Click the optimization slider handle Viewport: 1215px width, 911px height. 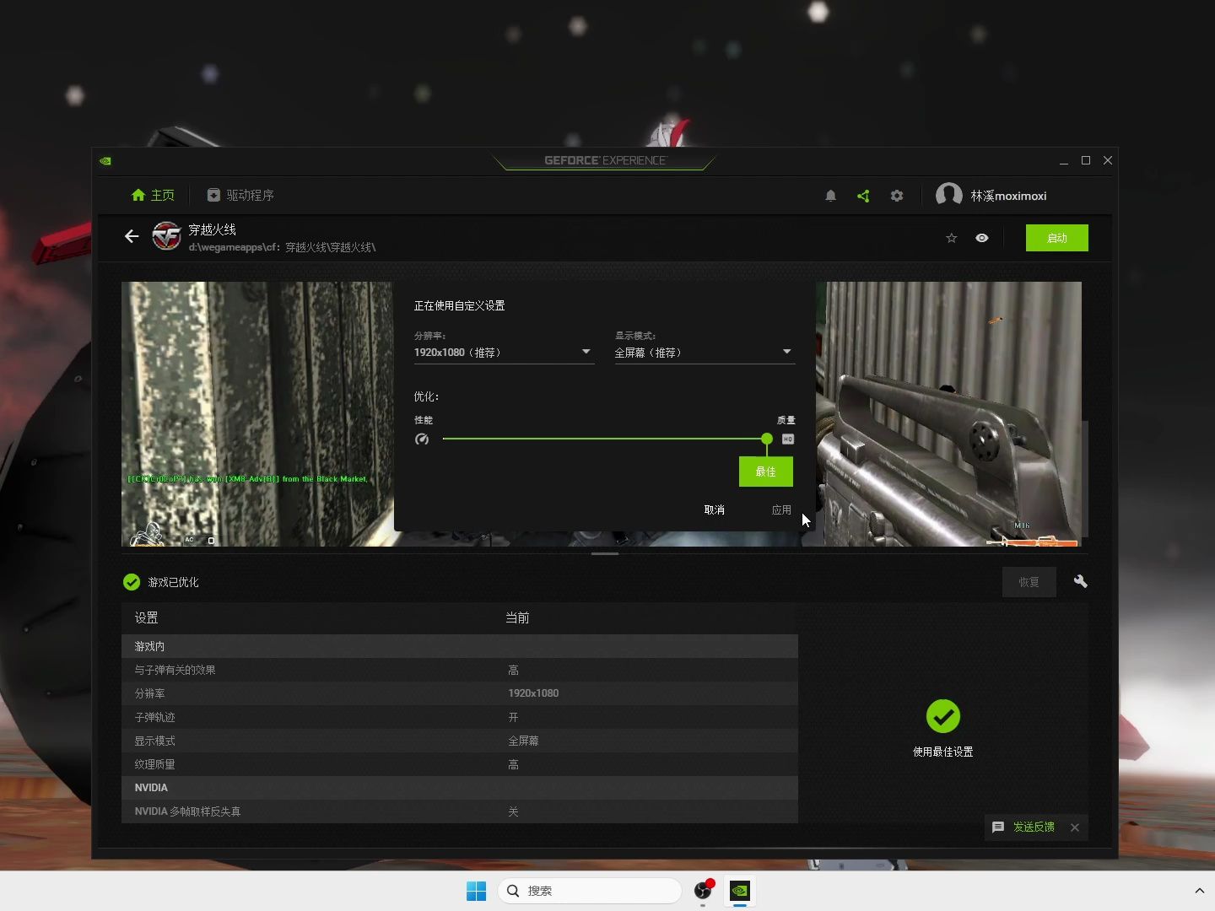tap(766, 439)
